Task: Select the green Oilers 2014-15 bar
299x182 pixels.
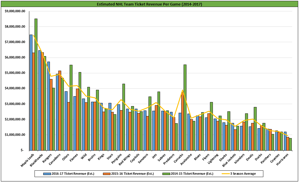Action: tap(71, 108)
